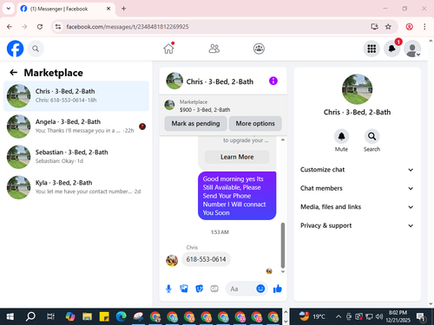Screen dimensions: 434x325
Task: Mute the conversation bell icon
Action: click(341, 136)
